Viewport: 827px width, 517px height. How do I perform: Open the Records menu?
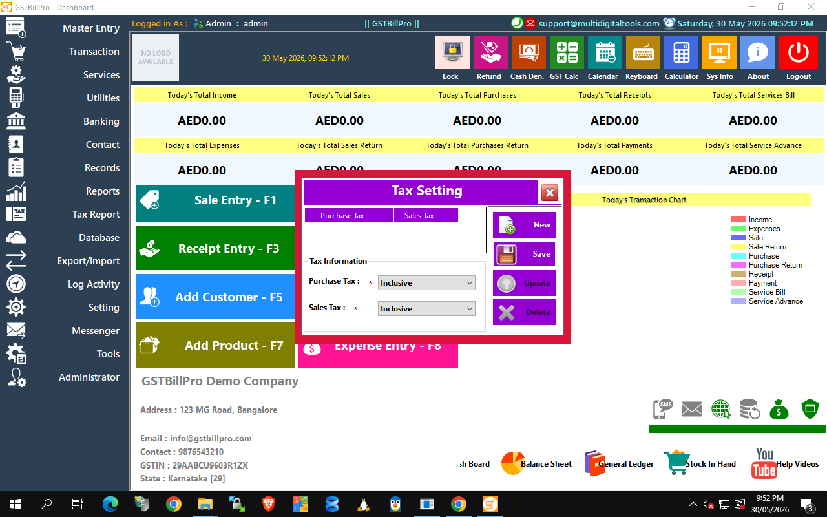click(102, 168)
